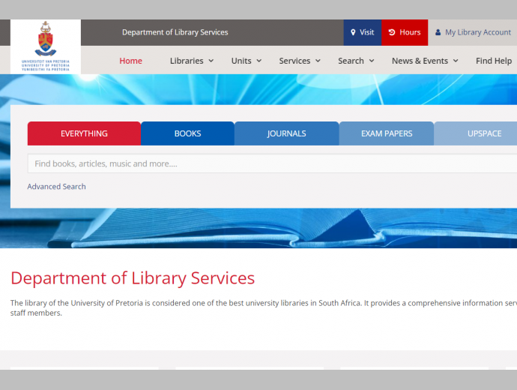Click the red Department of Library Services heading
517x390 pixels.
(133, 278)
